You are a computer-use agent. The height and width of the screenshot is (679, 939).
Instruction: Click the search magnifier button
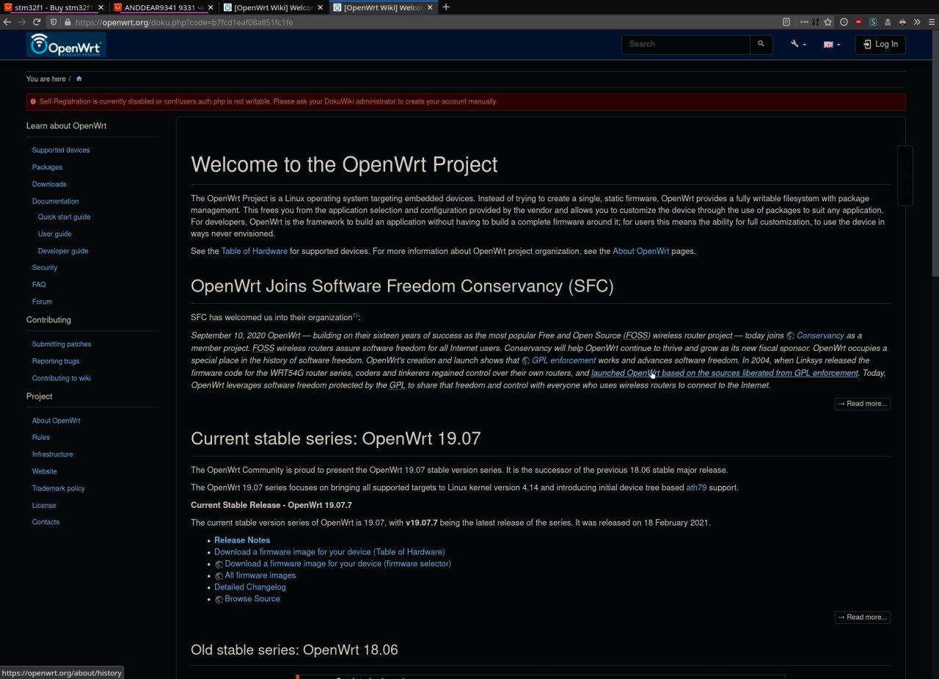coord(761,44)
